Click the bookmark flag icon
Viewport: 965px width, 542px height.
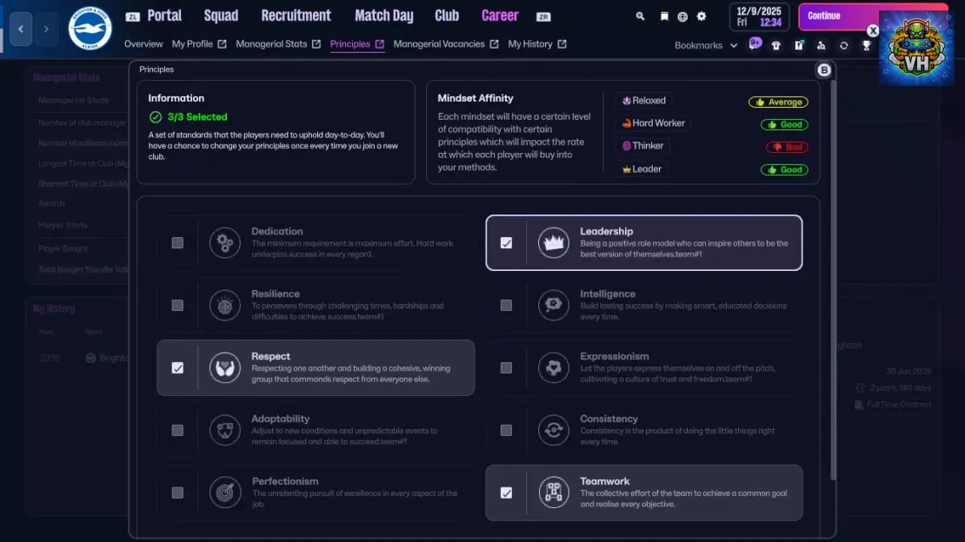coord(664,17)
